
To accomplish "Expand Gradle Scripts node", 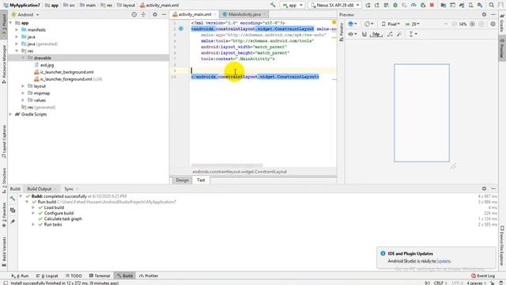I will pos(10,114).
